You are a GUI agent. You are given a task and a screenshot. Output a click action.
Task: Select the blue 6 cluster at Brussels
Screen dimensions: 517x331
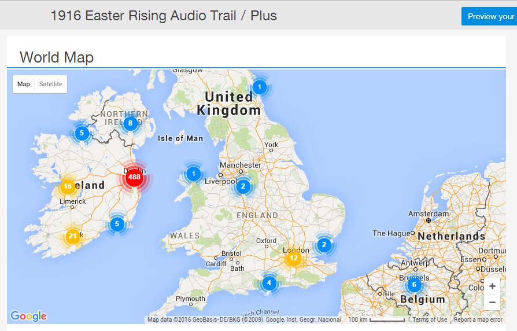pos(414,285)
